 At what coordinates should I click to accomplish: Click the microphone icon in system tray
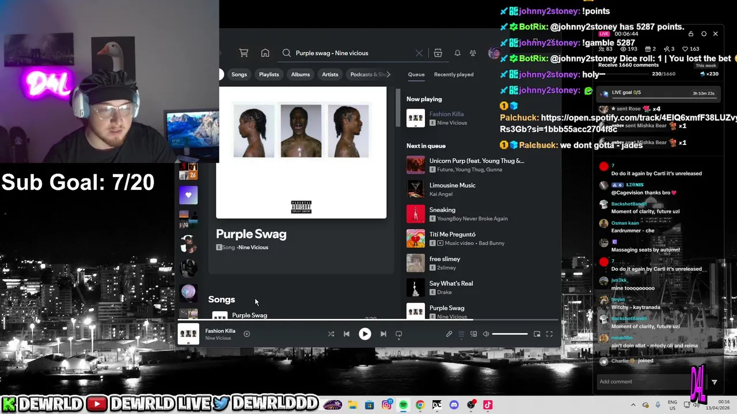click(x=658, y=405)
